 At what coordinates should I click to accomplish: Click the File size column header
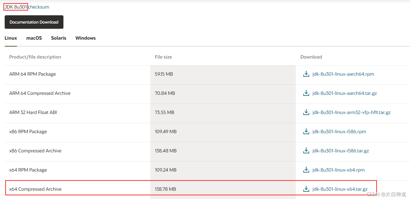coord(163,57)
